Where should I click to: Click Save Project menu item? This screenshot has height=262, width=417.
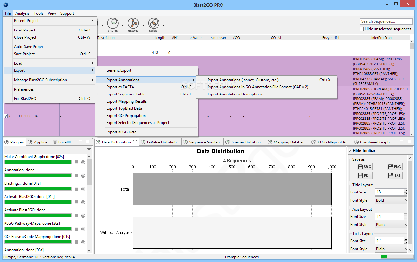coord(50,54)
